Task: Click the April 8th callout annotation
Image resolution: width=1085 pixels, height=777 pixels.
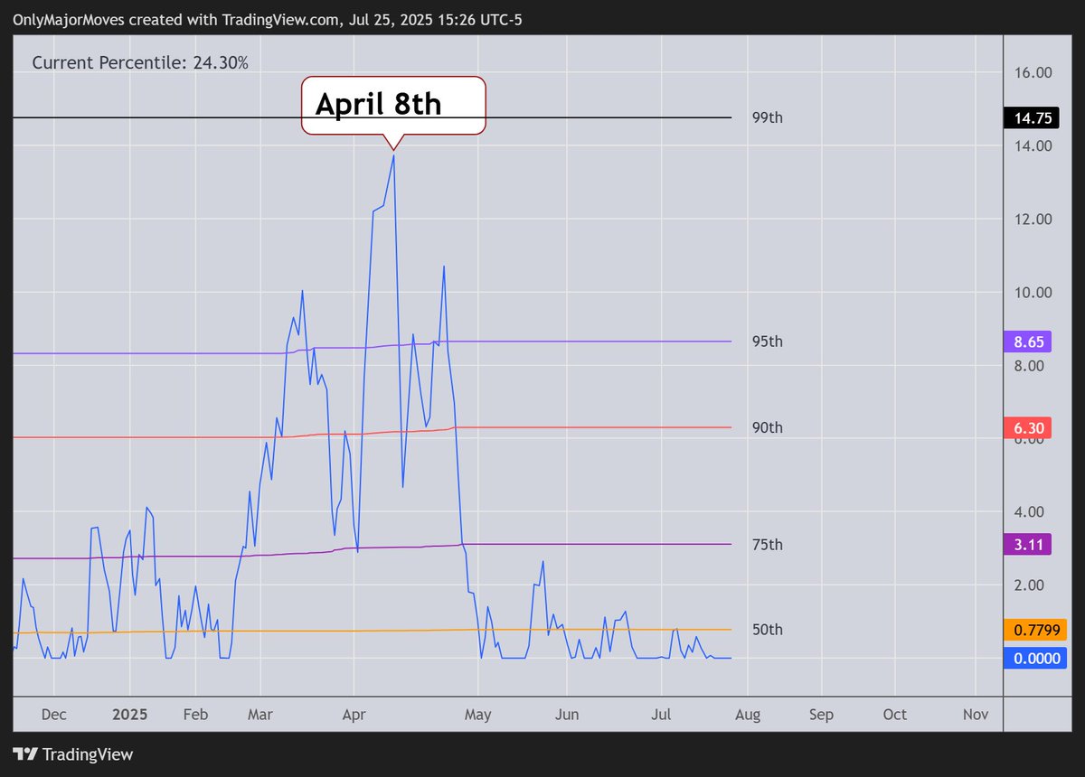Action: click(x=393, y=106)
